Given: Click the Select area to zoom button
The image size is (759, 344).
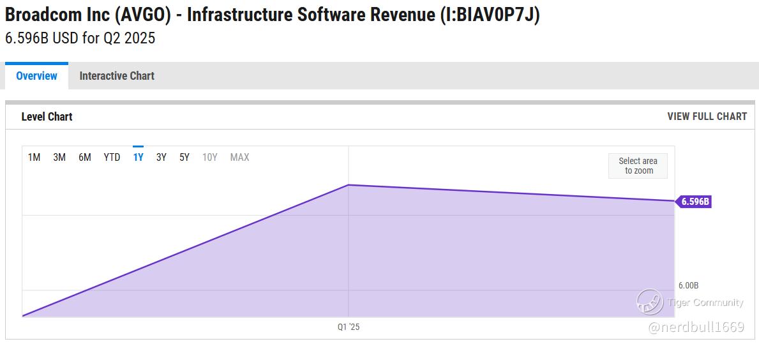Looking at the screenshot, I should (x=638, y=165).
